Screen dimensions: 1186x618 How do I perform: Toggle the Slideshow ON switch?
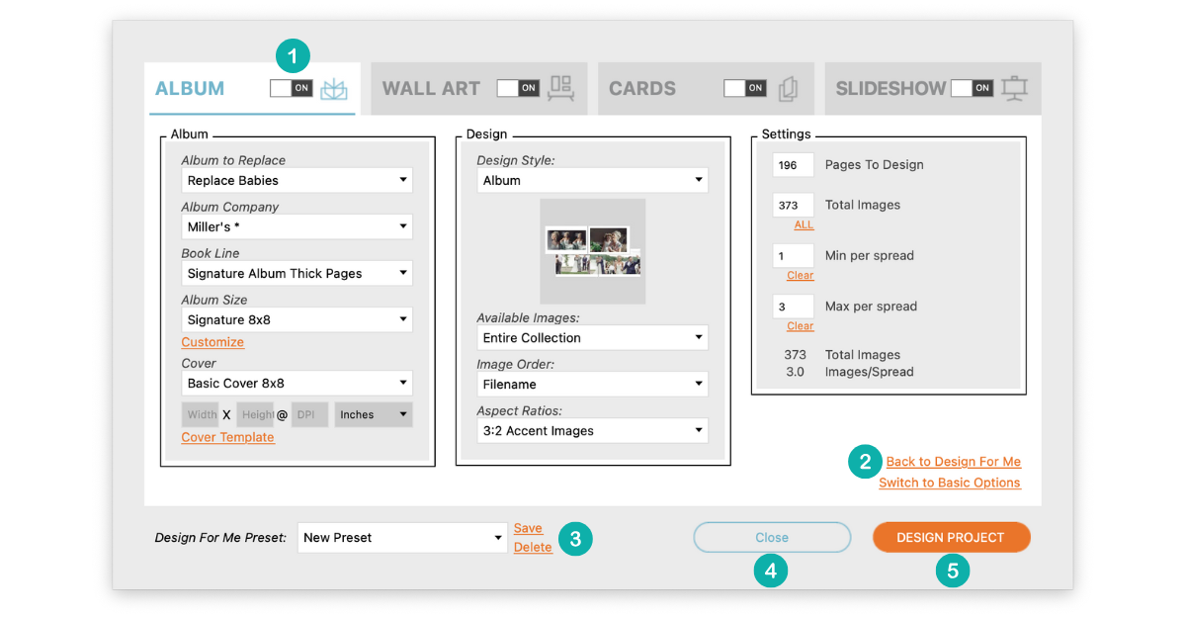[973, 88]
